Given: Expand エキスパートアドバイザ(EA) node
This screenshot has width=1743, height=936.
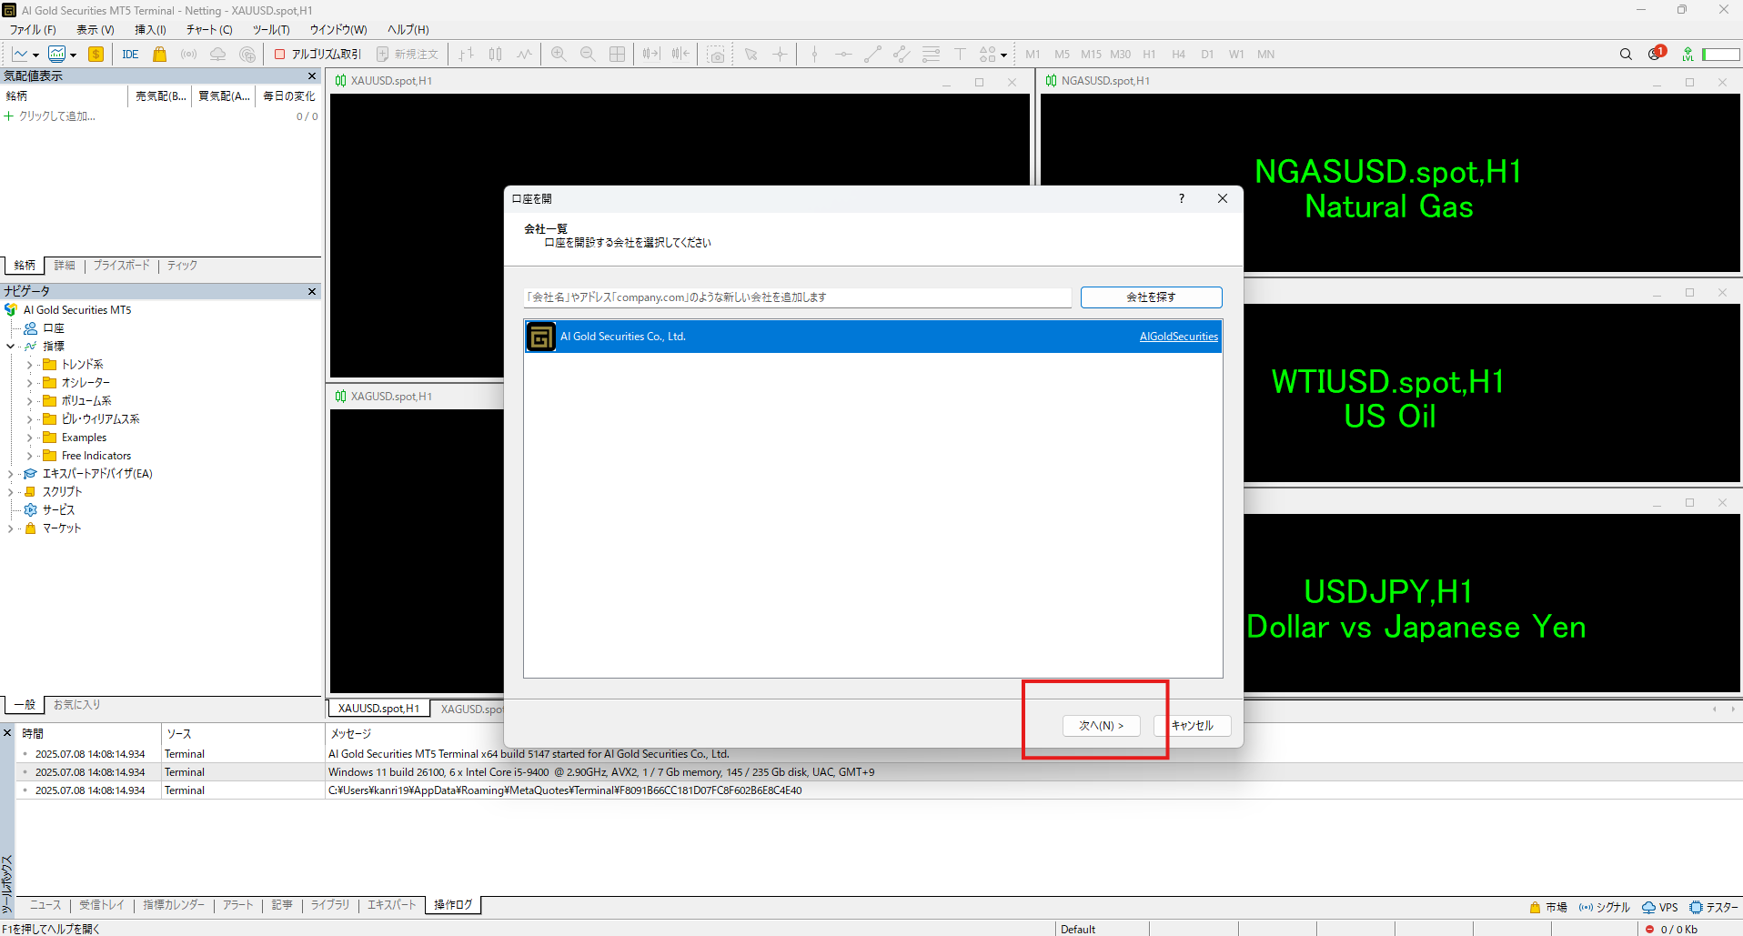Looking at the screenshot, I should point(11,474).
